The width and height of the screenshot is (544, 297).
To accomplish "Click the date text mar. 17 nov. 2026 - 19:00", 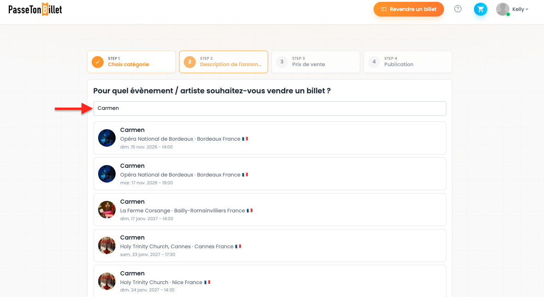I will pyautogui.click(x=146, y=183).
